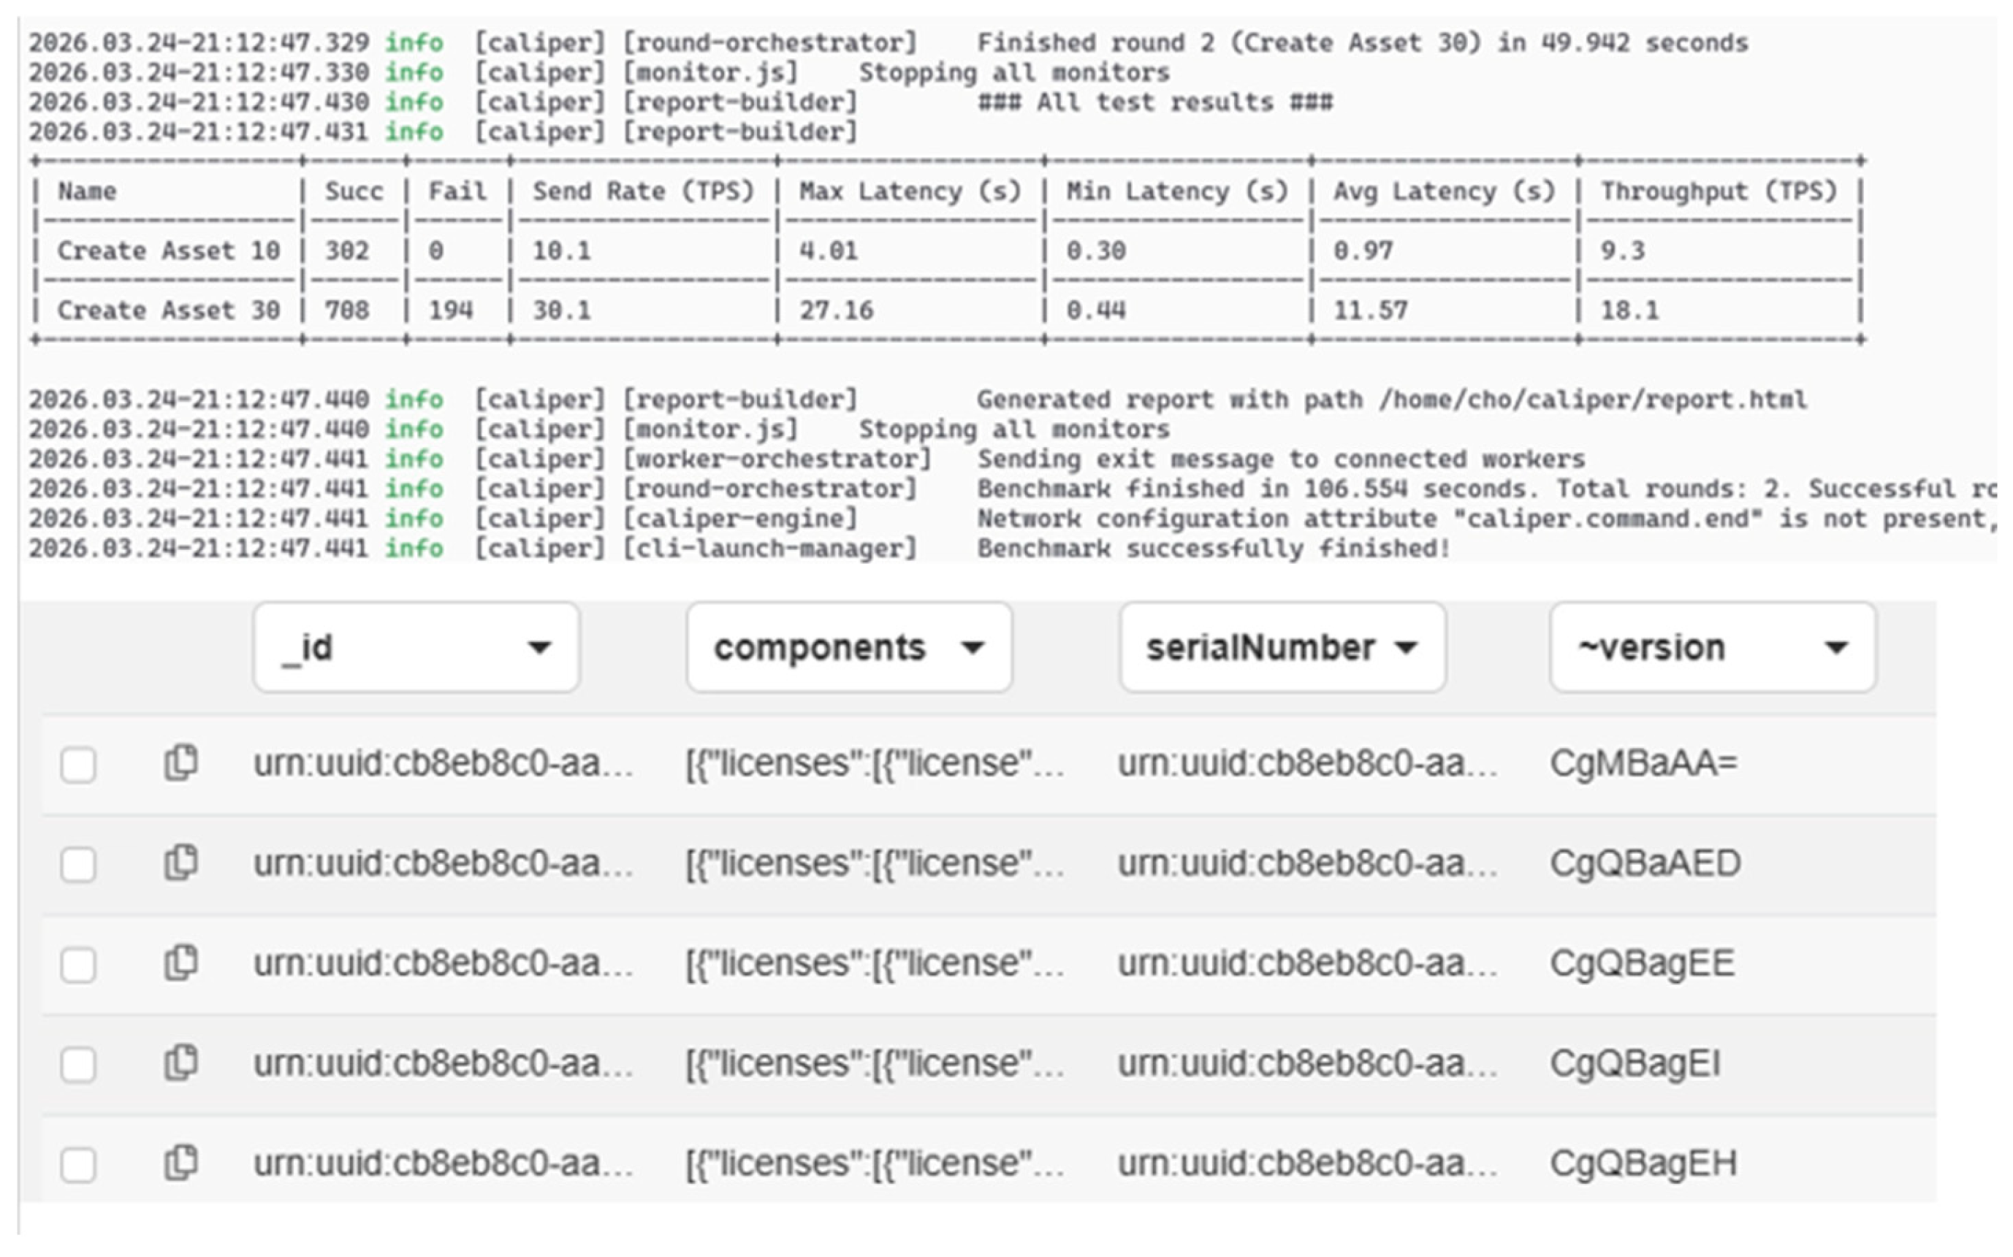Click the version value CgQBagEH
Screen dimensions: 2013x1257
(x=1644, y=1163)
